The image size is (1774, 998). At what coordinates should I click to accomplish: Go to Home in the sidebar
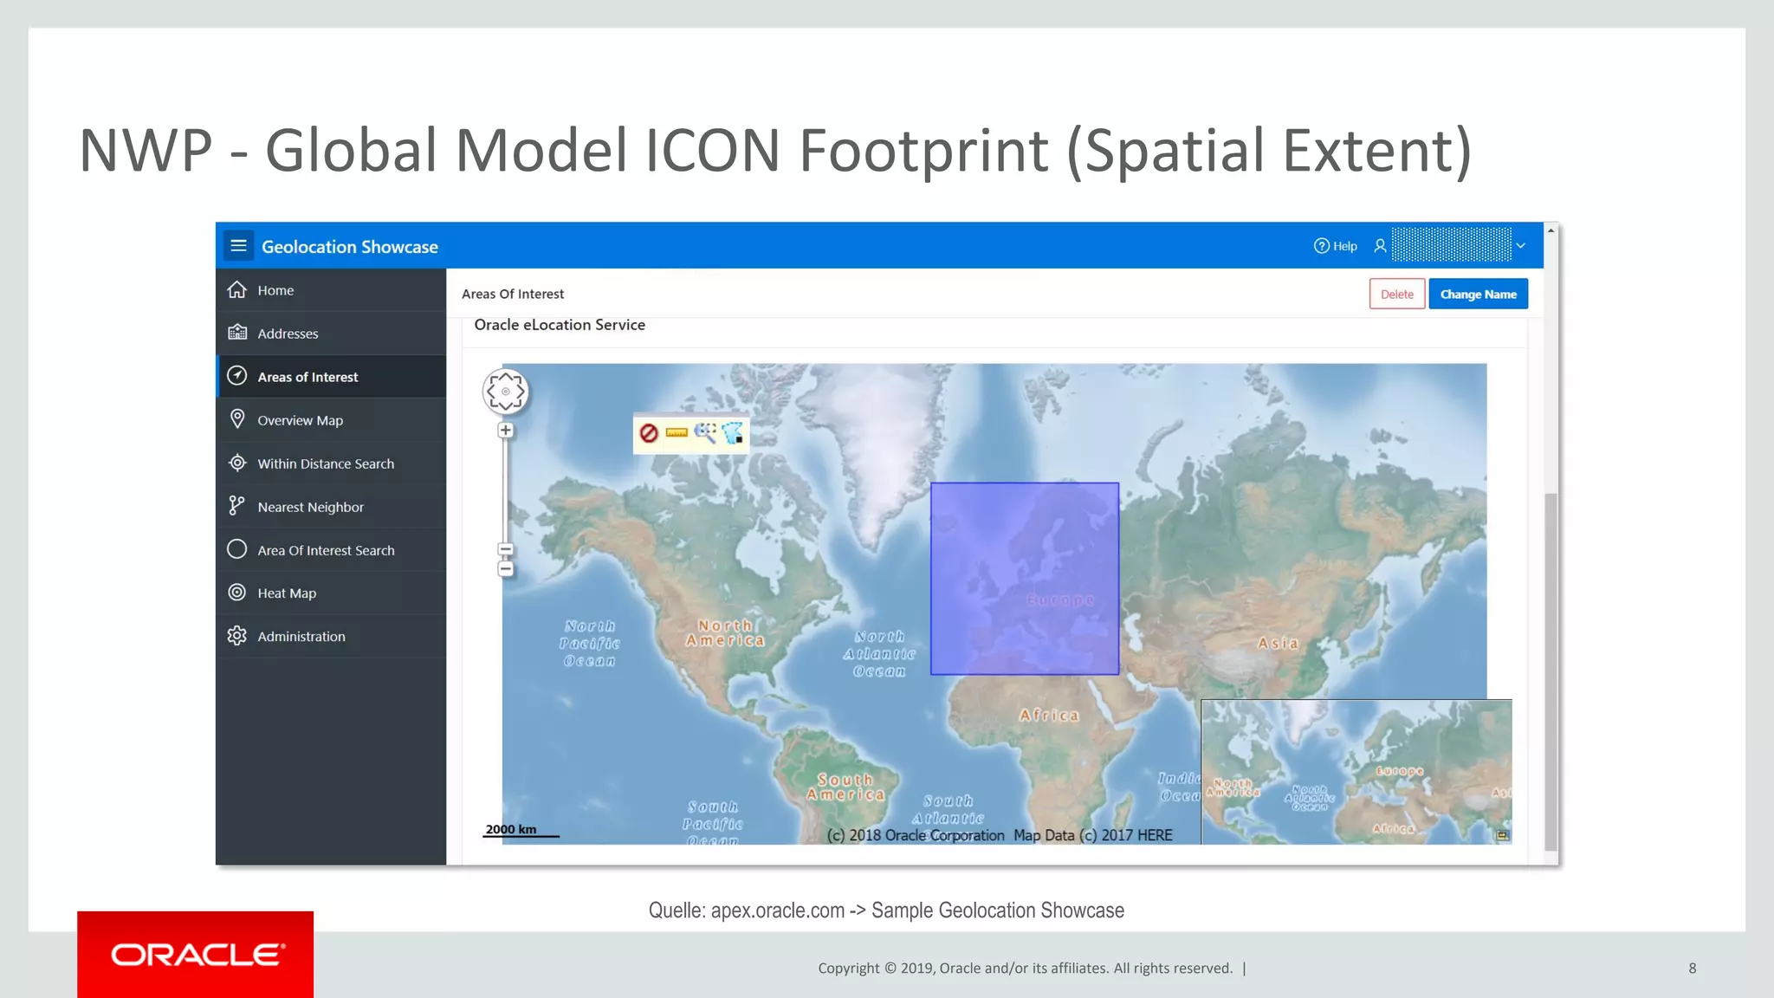coord(331,290)
